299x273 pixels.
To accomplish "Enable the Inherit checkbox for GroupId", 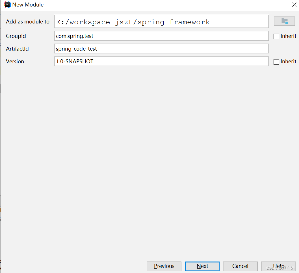I will point(276,36).
